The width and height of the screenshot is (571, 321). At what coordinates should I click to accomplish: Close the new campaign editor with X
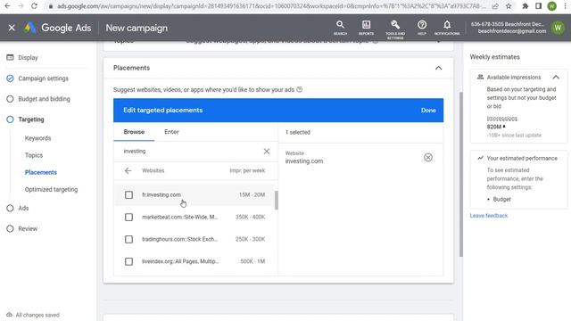coord(12,28)
